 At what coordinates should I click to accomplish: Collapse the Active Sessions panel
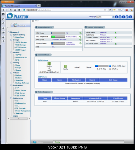click(x=36, y=92)
